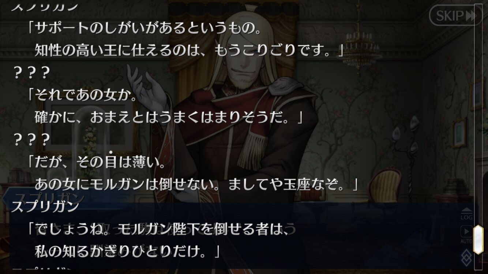The image size is (488, 274).
Task: Select the line 私の知るかぎりひとりだけ
Action: 127,251
